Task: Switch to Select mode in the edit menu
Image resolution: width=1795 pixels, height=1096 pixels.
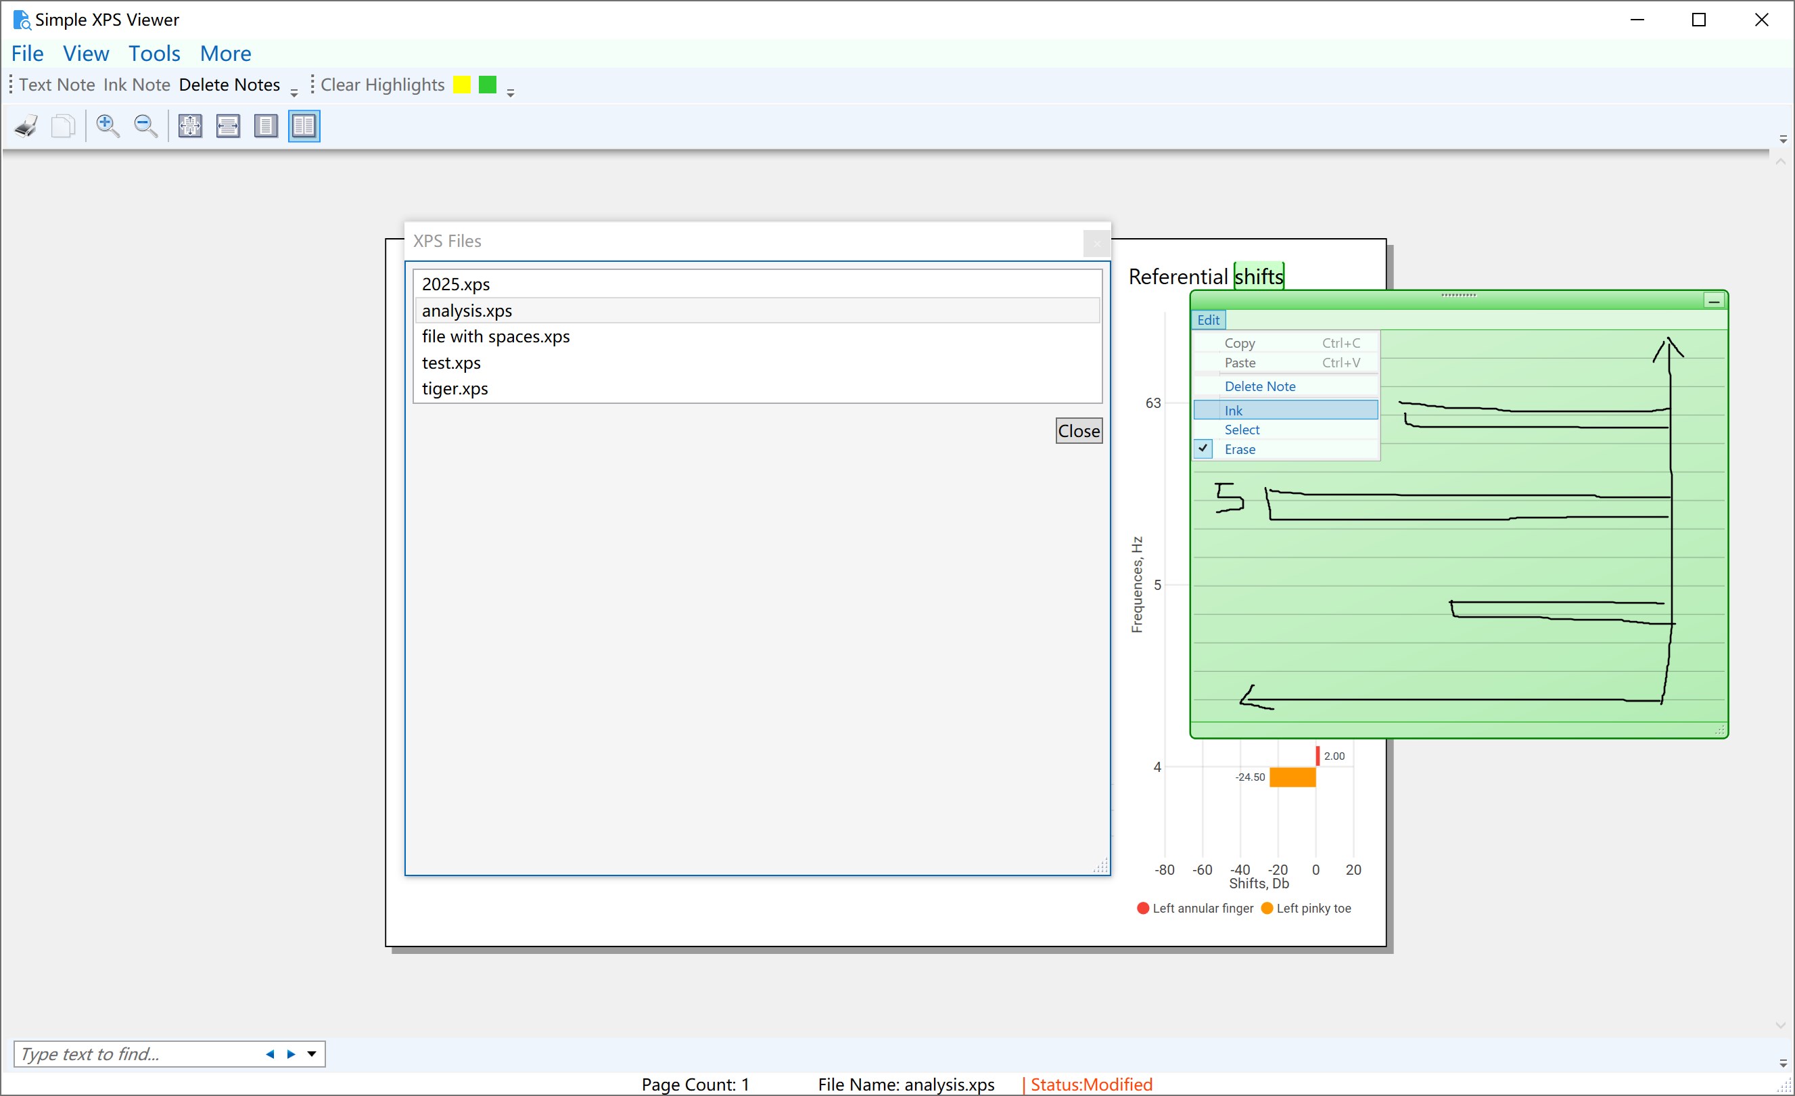Action: coord(1242,429)
